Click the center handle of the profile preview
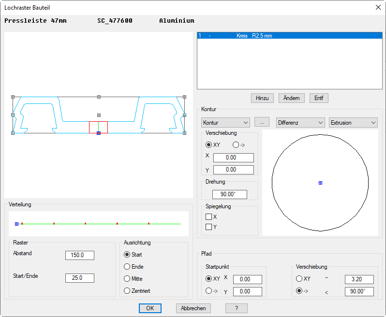 click(99, 115)
